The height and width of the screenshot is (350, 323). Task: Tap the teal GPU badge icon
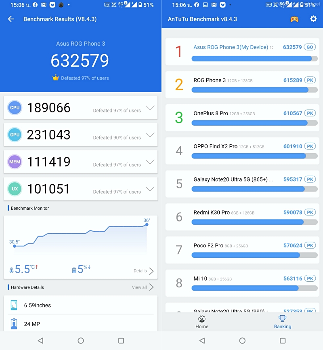pos(15,135)
